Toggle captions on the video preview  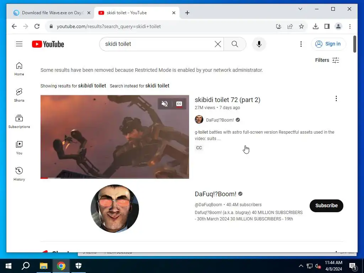pyautogui.click(x=179, y=104)
